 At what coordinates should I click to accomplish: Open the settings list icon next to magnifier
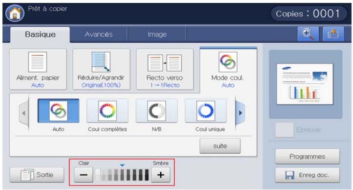(333, 34)
